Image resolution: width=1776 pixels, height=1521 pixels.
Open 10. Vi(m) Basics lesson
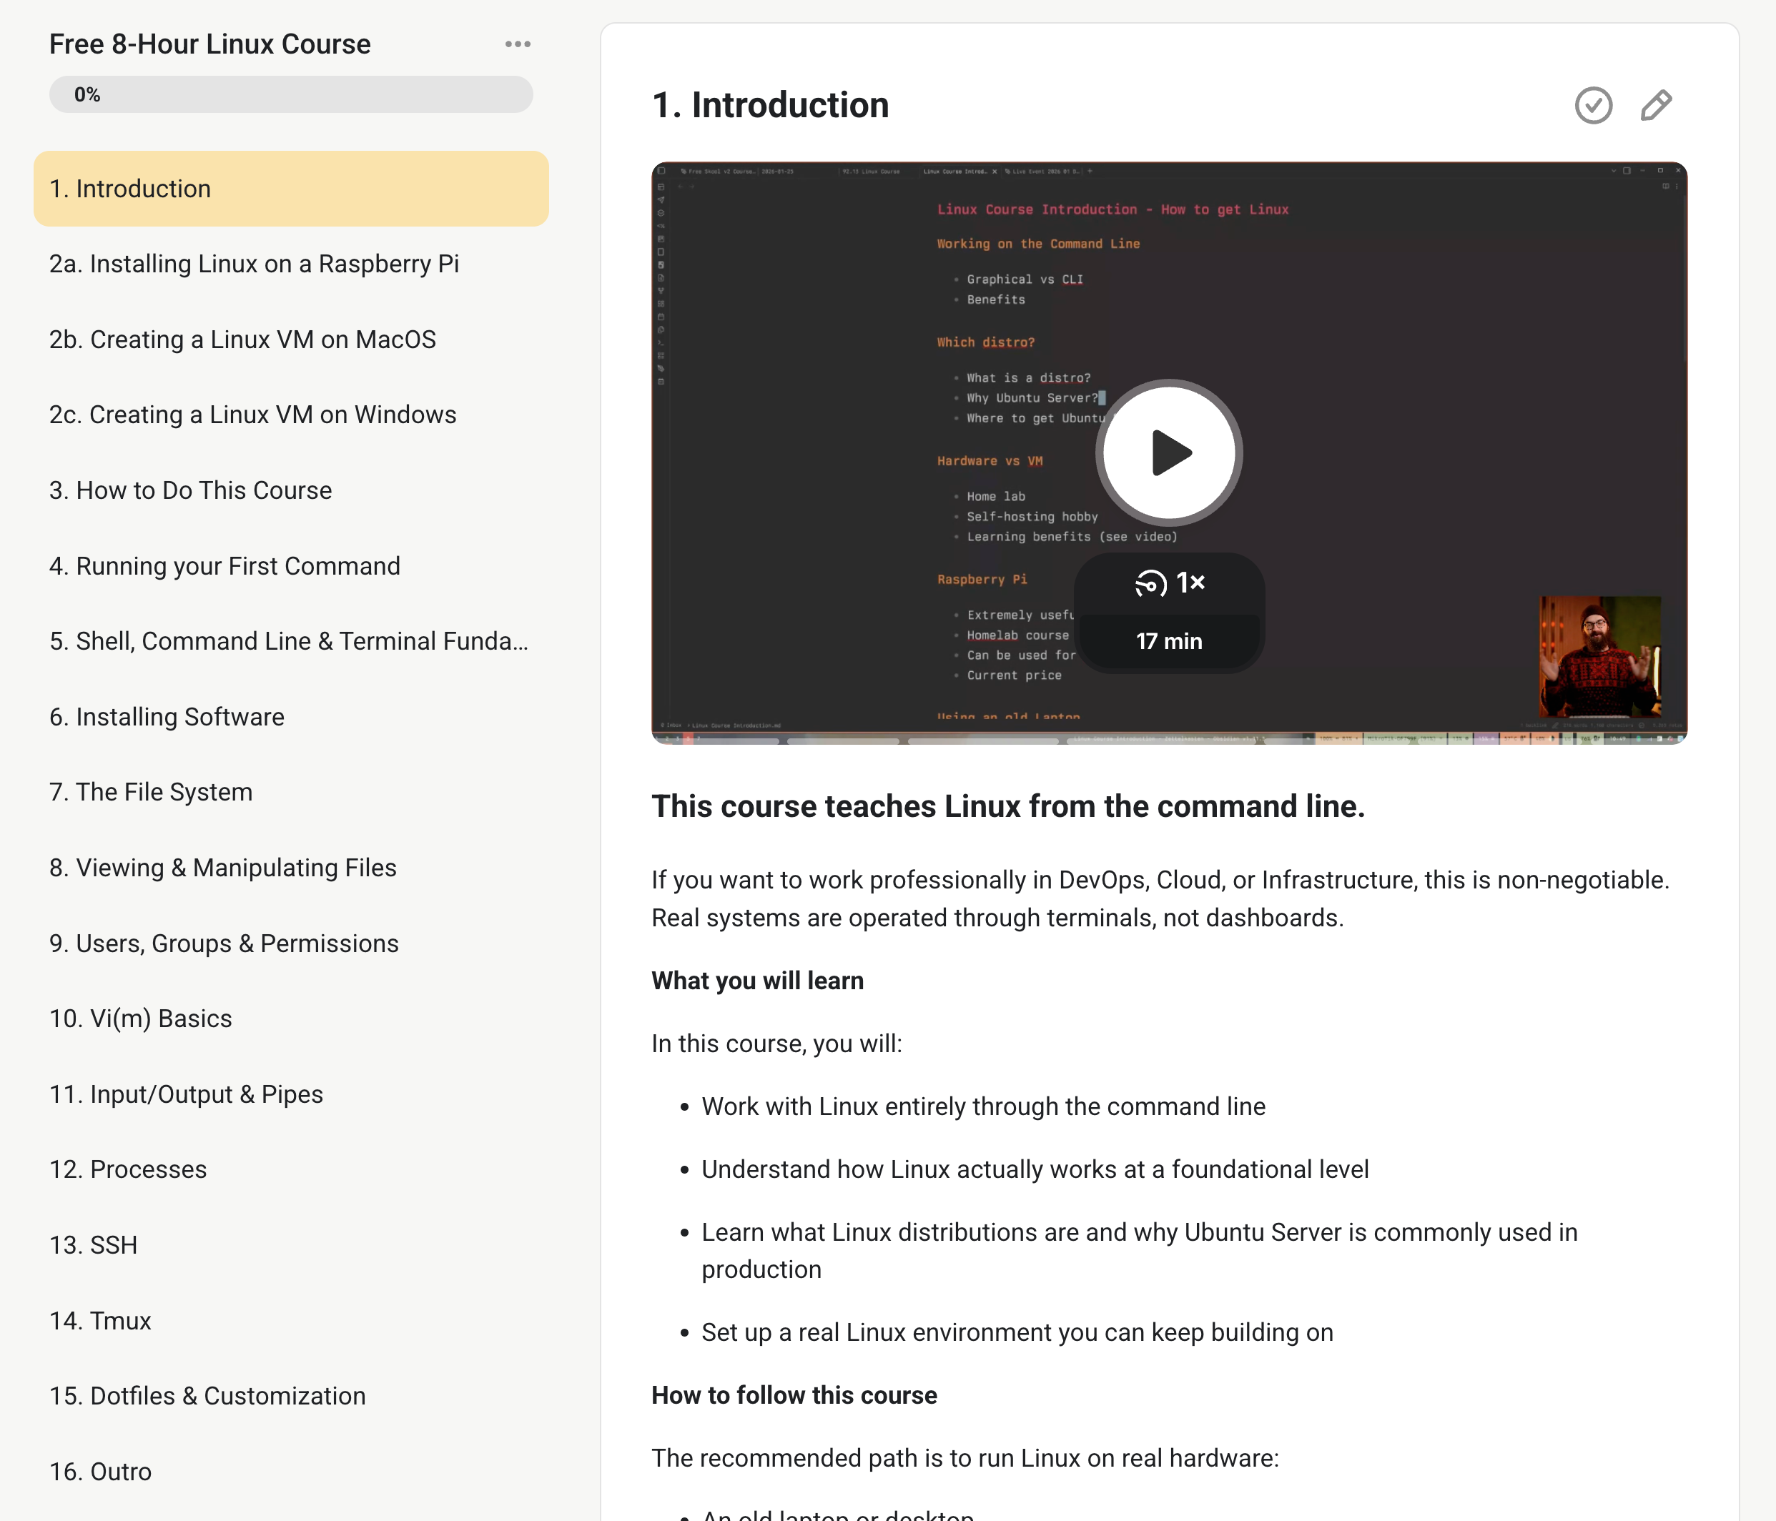tap(290, 1019)
